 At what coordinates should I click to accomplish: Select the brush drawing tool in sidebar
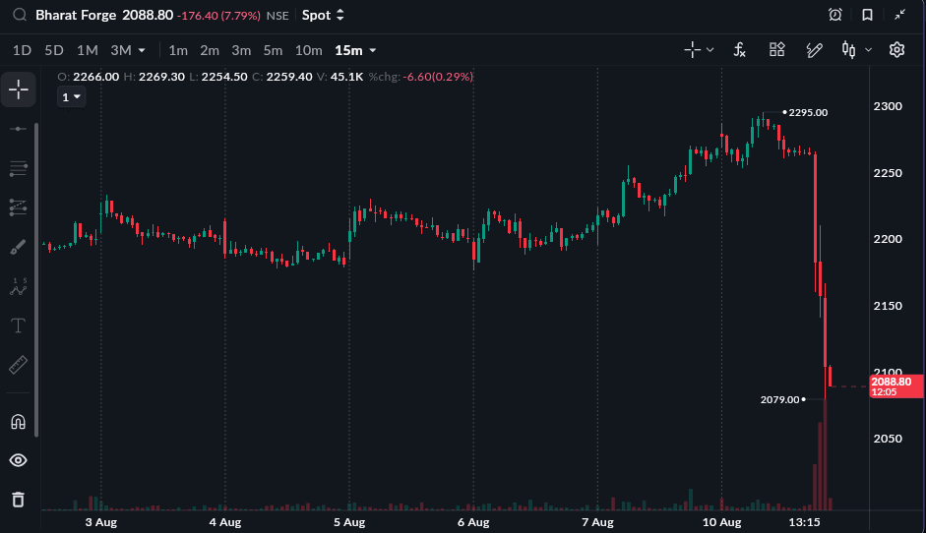(19, 247)
